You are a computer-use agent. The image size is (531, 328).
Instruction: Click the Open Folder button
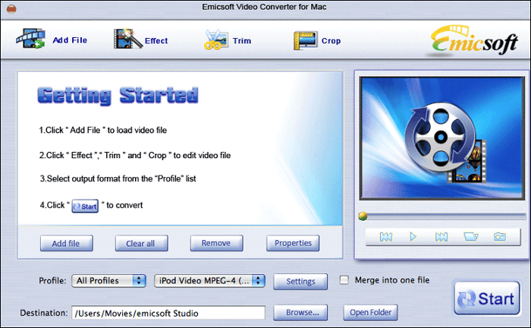point(370,312)
